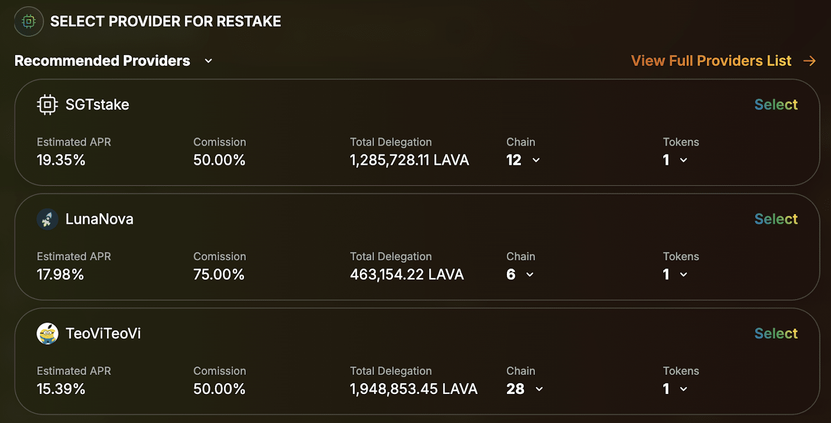Open View Full Providers List

coord(711,61)
